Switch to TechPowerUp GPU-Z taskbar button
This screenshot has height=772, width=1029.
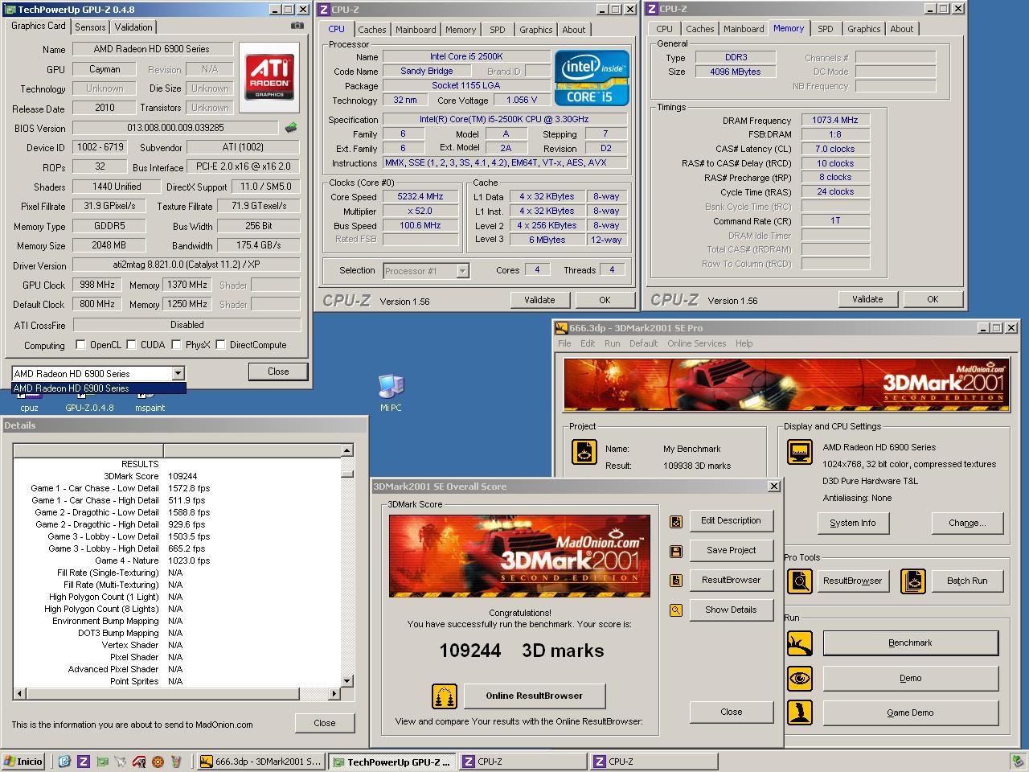pos(392,762)
